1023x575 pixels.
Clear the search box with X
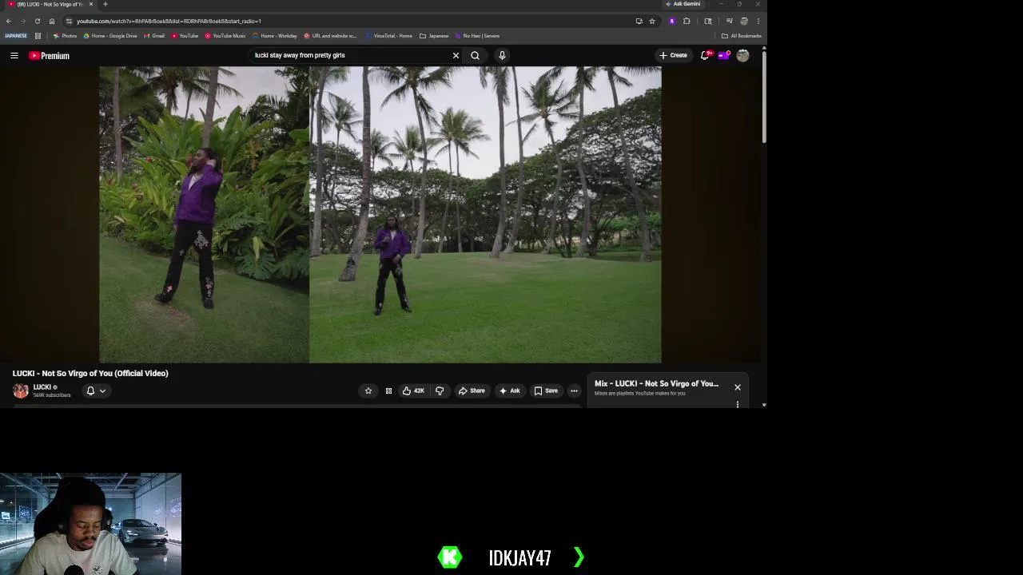click(456, 55)
